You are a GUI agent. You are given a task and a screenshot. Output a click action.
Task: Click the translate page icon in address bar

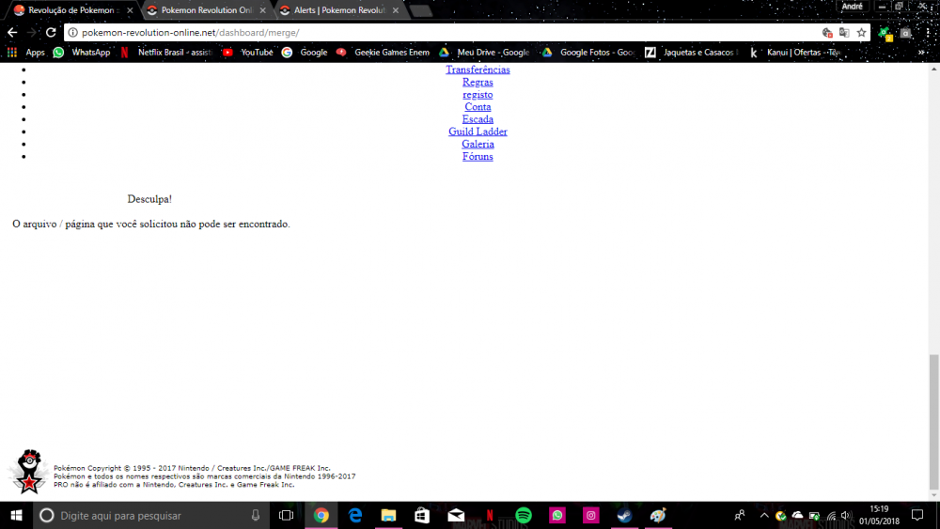(x=844, y=32)
